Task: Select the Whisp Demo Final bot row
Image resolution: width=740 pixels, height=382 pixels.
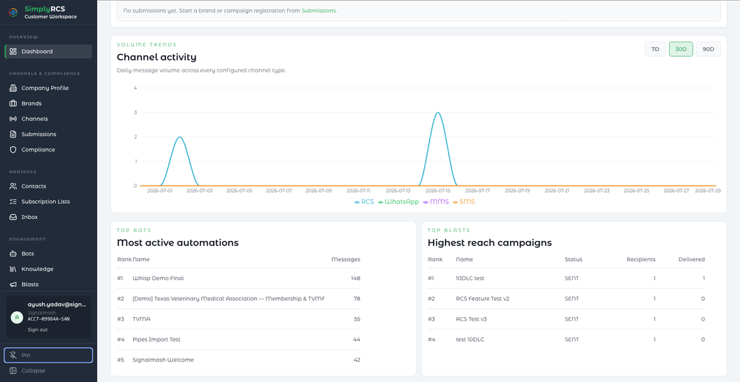Action: 238,279
